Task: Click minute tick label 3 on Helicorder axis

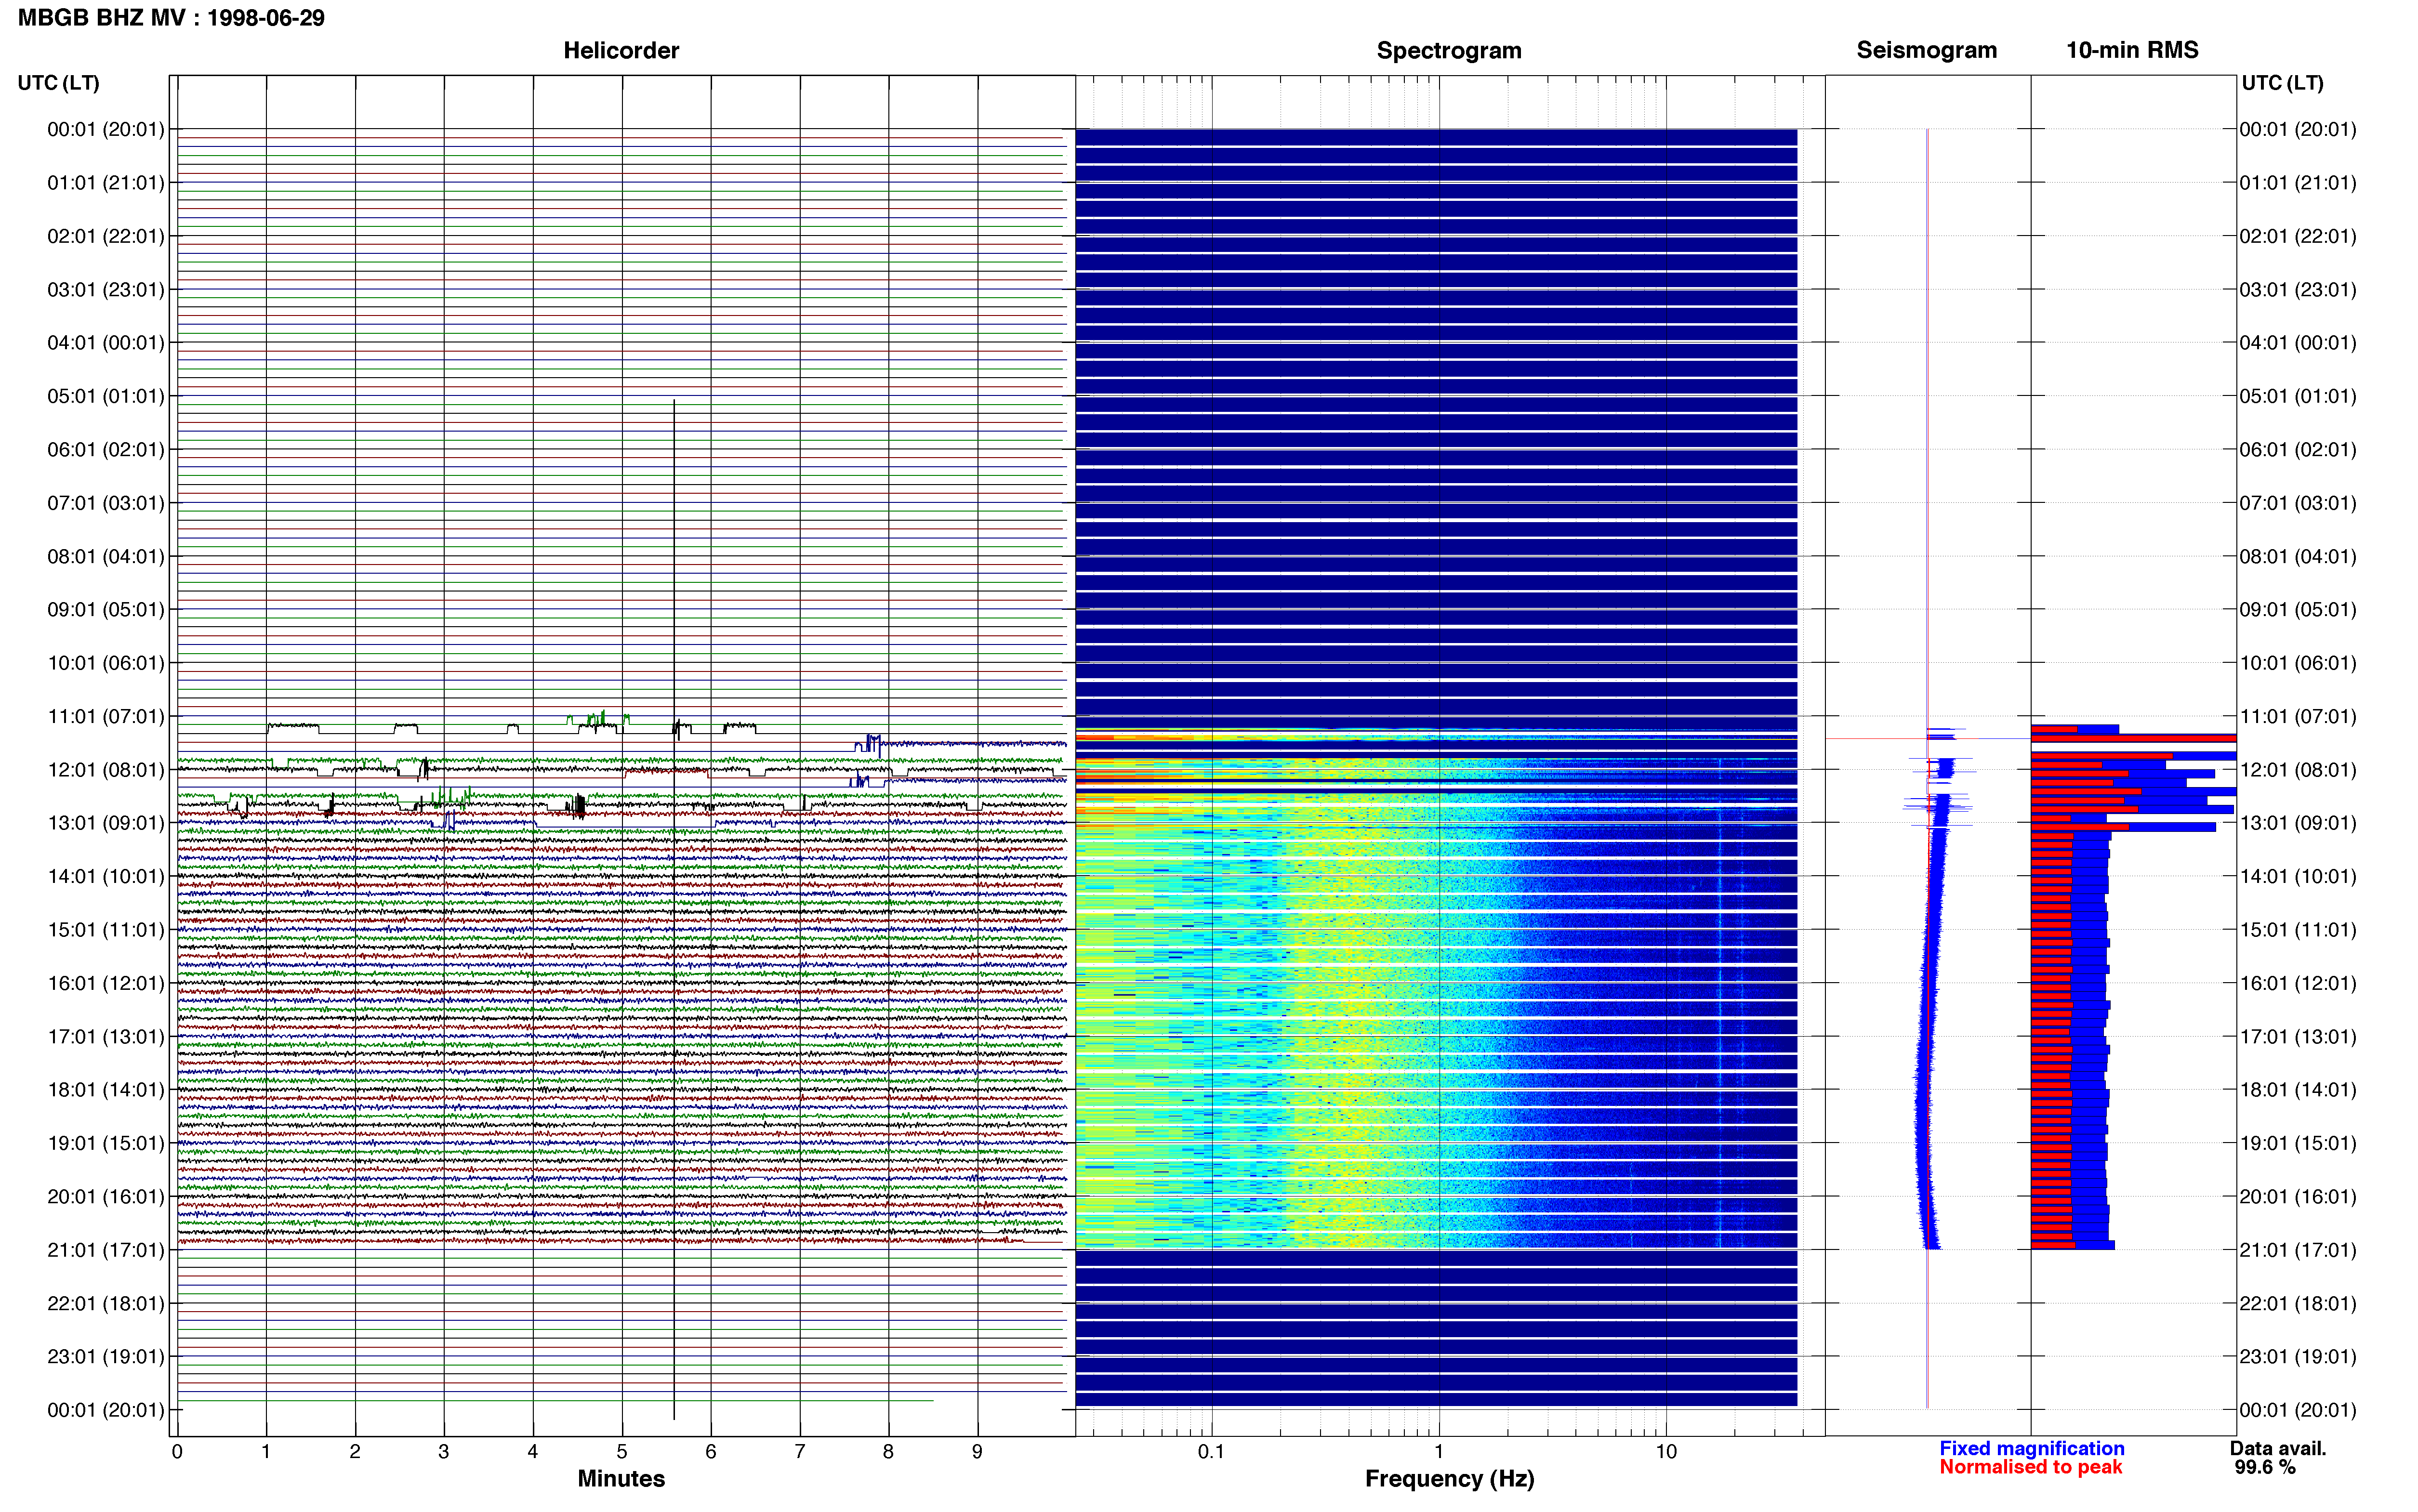Action: tap(444, 1452)
